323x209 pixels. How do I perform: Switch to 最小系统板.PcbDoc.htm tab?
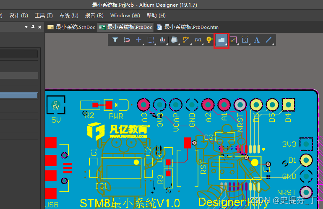pyautogui.click(x=188, y=27)
